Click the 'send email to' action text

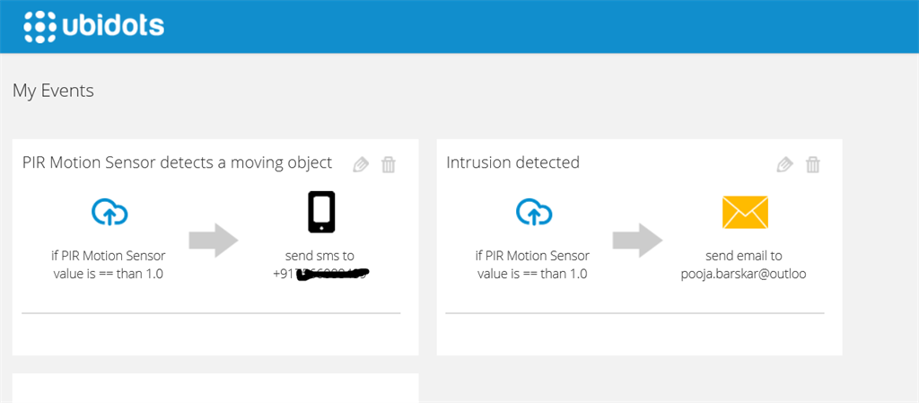point(744,256)
